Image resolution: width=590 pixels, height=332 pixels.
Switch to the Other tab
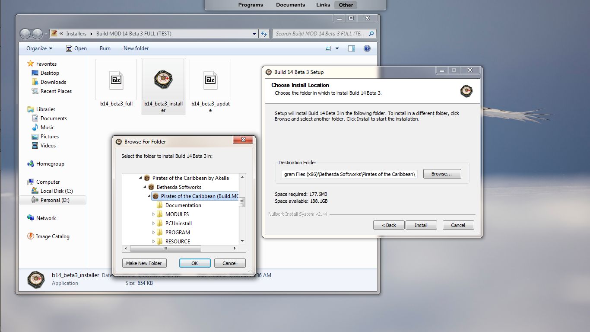pos(346,5)
